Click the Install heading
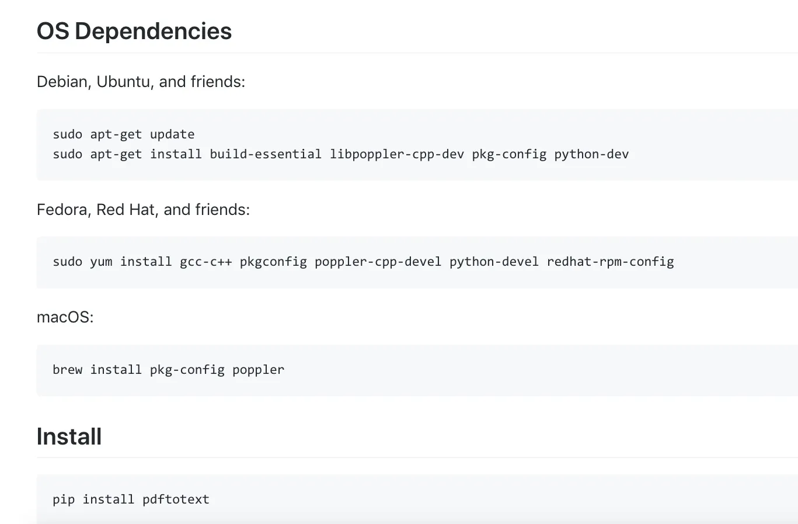The width and height of the screenshot is (798, 524). 69,436
